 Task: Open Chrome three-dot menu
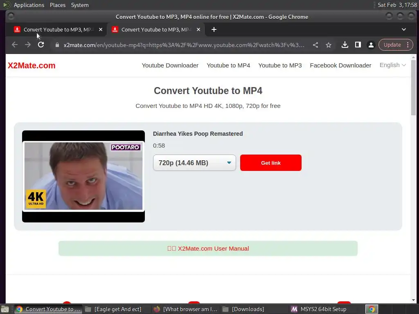tap(408, 45)
